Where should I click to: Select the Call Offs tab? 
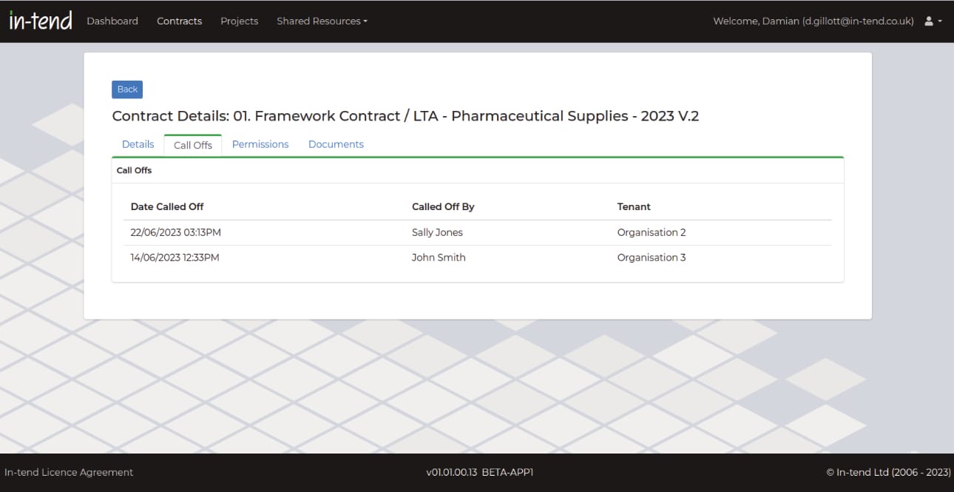193,145
